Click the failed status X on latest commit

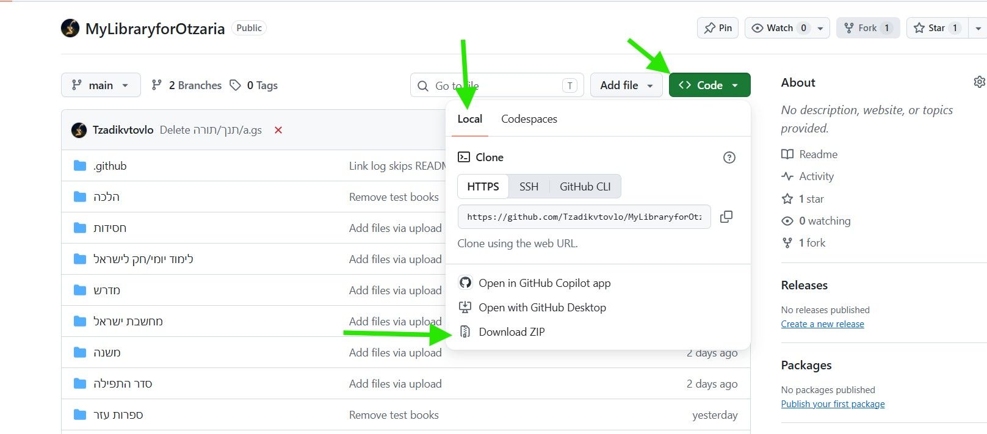pos(278,130)
